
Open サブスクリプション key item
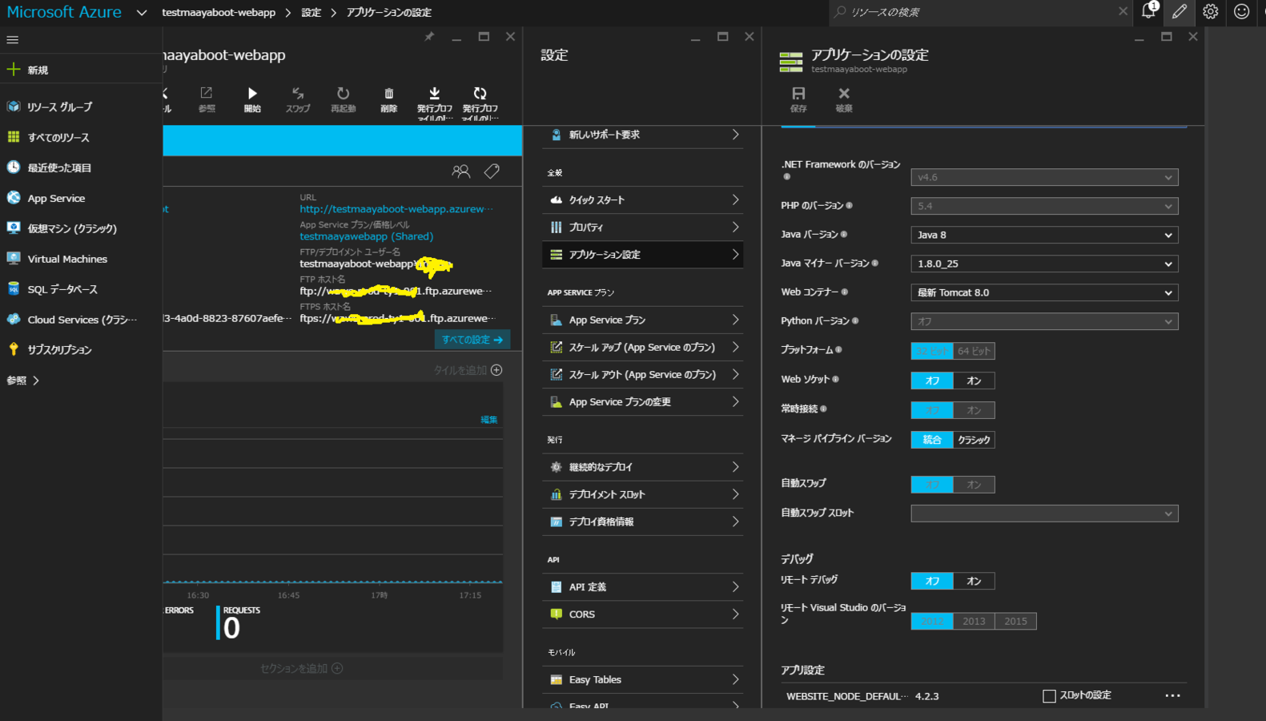(80, 350)
